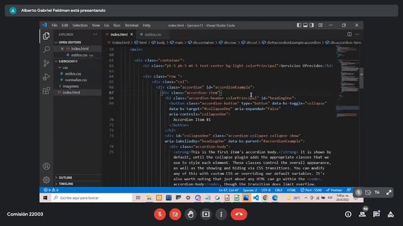Viewport: 403px width, 226px height.
Task: Open the Selection menu
Action: [80, 25]
